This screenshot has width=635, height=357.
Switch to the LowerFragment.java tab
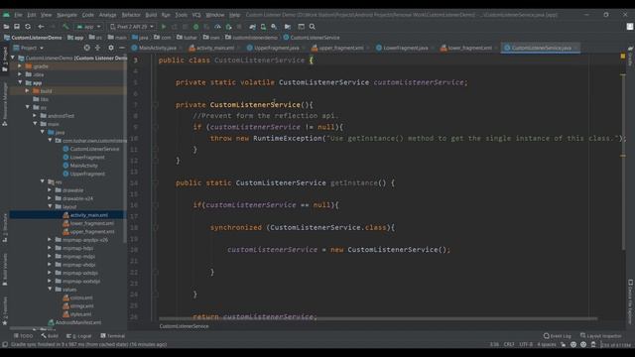[x=406, y=48]
